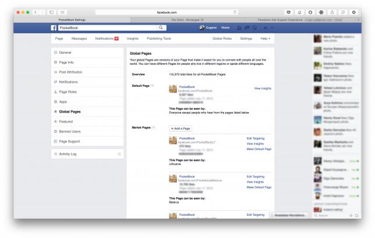The height and width of the screenshot is (238, 375).
Task: Click the search magnifier icon in Facebook bar
Action: tap(161, 28)
